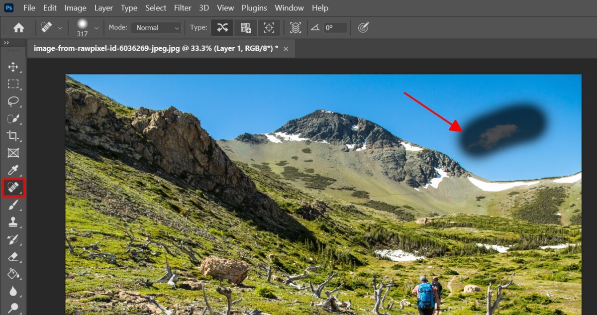
Task: Activate the Spot Healing Brush tool
Action: tap(13, 188)
